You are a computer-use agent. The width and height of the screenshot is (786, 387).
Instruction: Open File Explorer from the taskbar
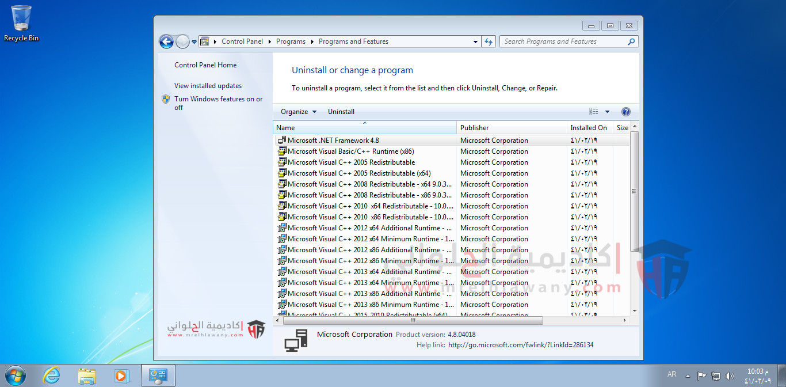point(87,375)
